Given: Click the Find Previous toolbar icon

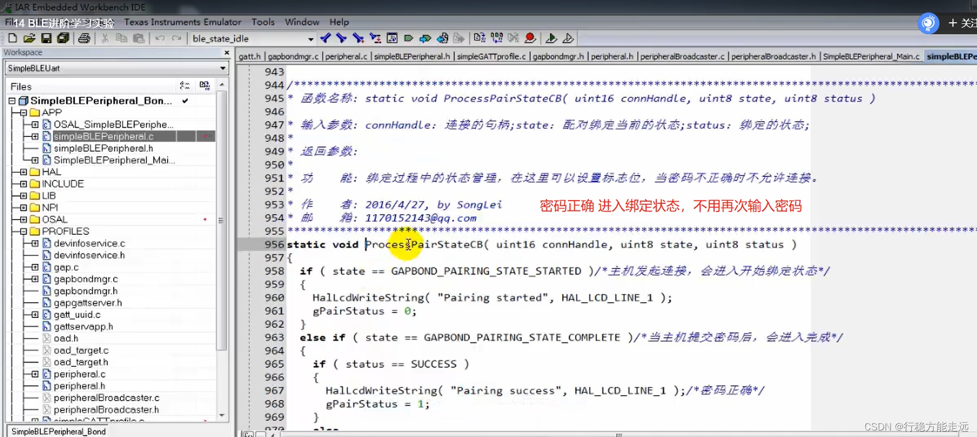Looking at the screenshot, I should pos(325,38).
